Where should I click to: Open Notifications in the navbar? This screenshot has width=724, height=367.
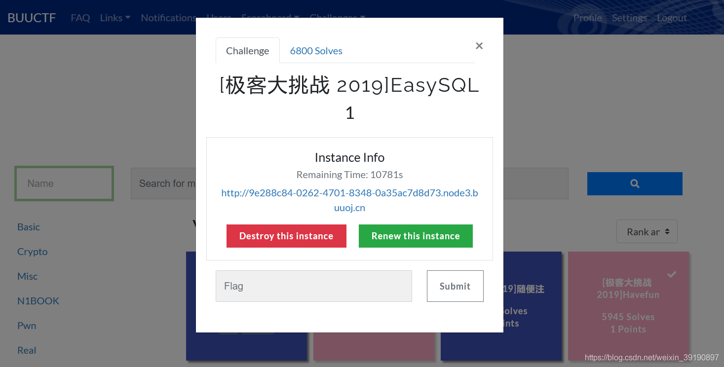coord(168,18)
